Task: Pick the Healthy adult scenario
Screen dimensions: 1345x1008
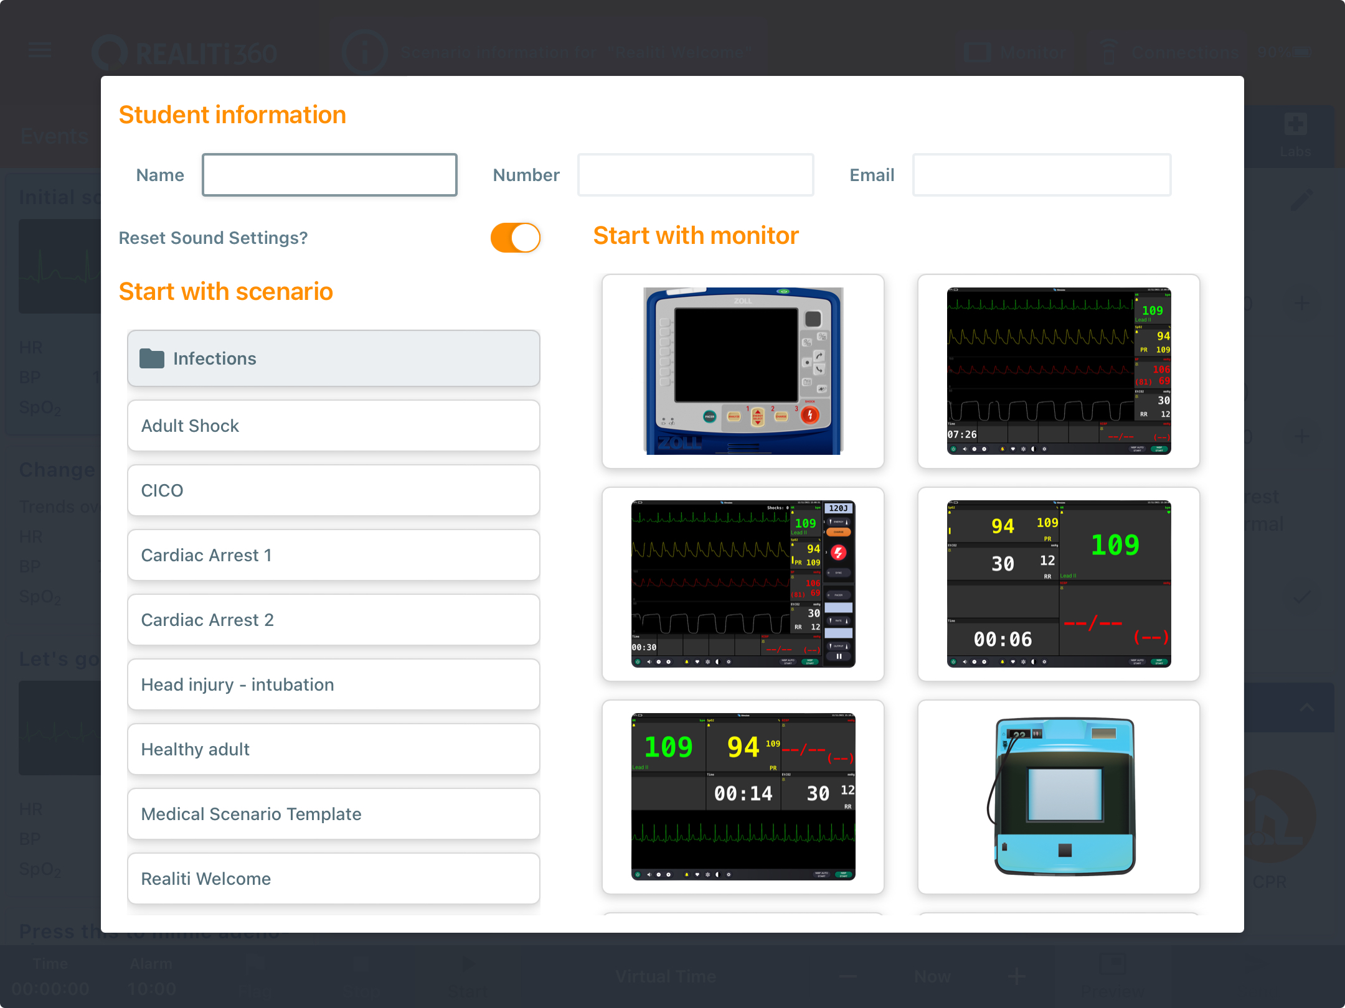Action: click(334, 749)
